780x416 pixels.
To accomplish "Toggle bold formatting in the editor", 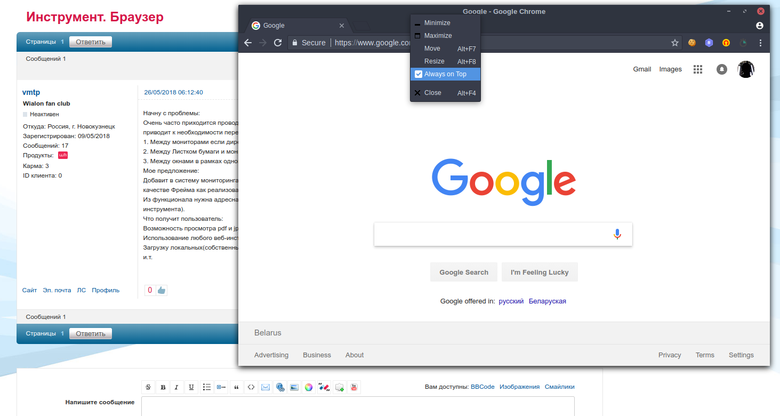I will (163, 387).
